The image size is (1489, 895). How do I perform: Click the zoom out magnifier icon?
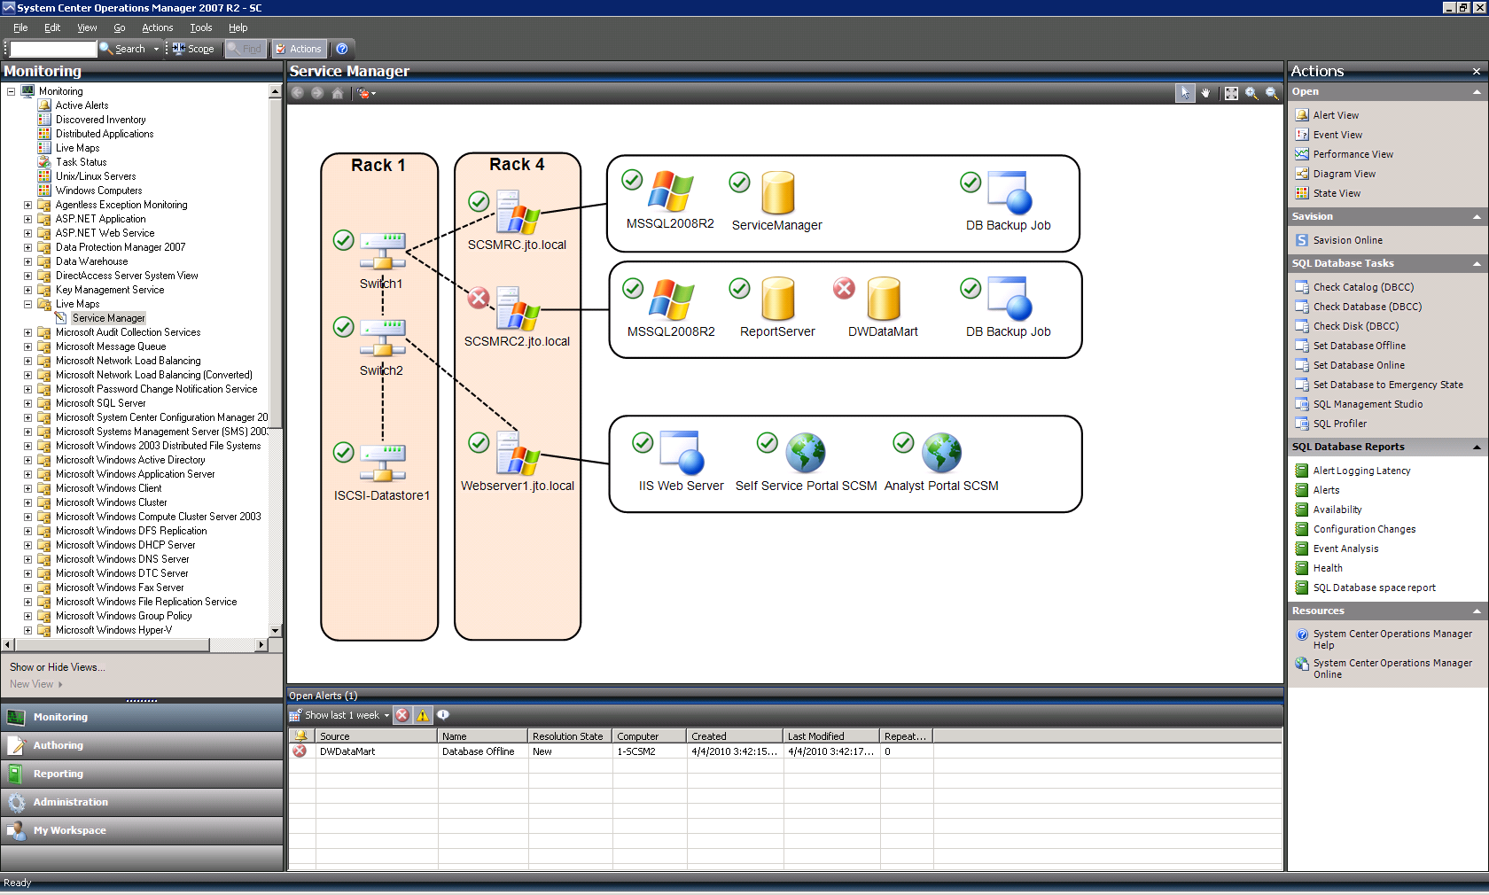[1272, 93]
